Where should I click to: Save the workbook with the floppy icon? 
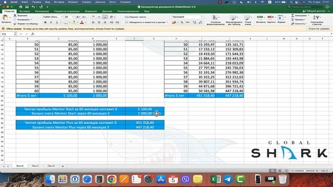pos(27,7)
